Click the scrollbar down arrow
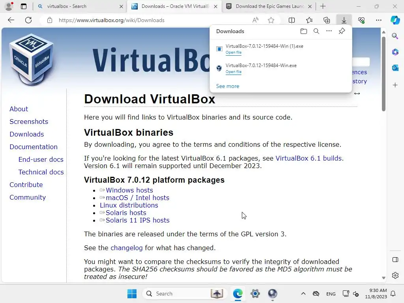The height and width of the screenshot is (303, 404). pos(383,278)
